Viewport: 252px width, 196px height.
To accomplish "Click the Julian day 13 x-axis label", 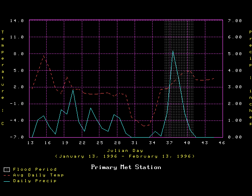I will click(30, 143).
